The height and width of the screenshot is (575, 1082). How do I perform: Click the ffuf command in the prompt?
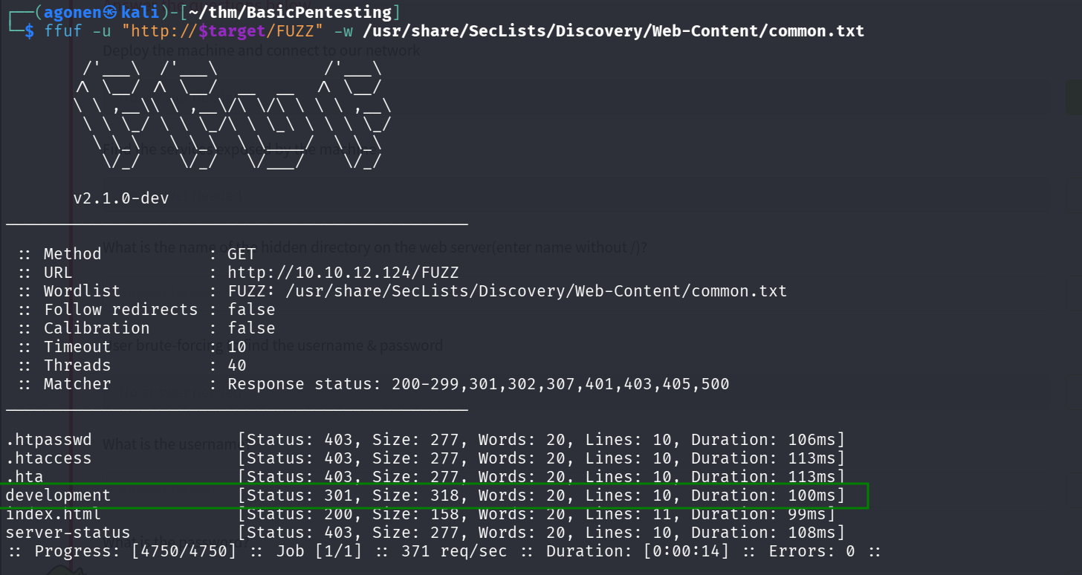[x=63, y=30]
